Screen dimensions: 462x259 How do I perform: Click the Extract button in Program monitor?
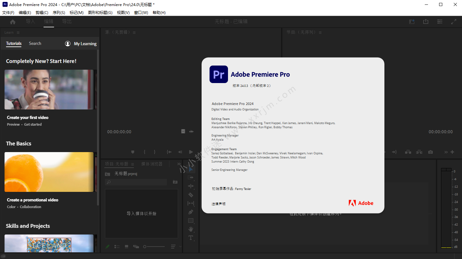pos(419,152)
